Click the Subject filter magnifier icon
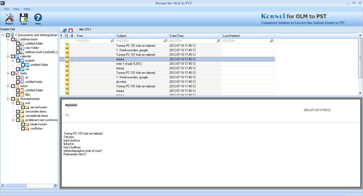 [x=165, y=41]
